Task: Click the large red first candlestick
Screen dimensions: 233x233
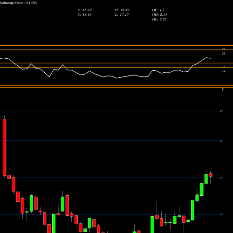Action: coord(5,147)
